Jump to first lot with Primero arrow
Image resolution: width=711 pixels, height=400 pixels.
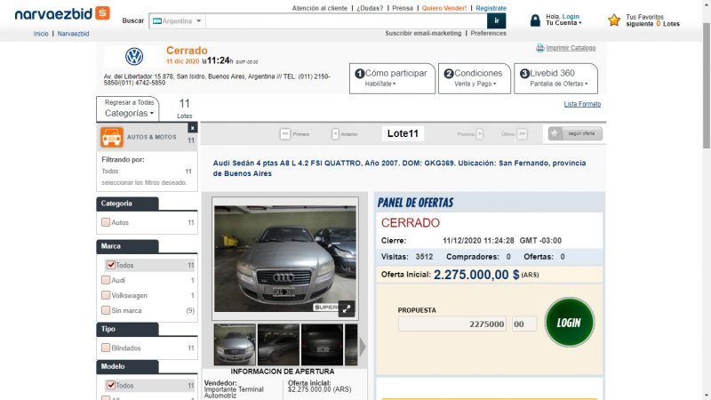point(285,134)
